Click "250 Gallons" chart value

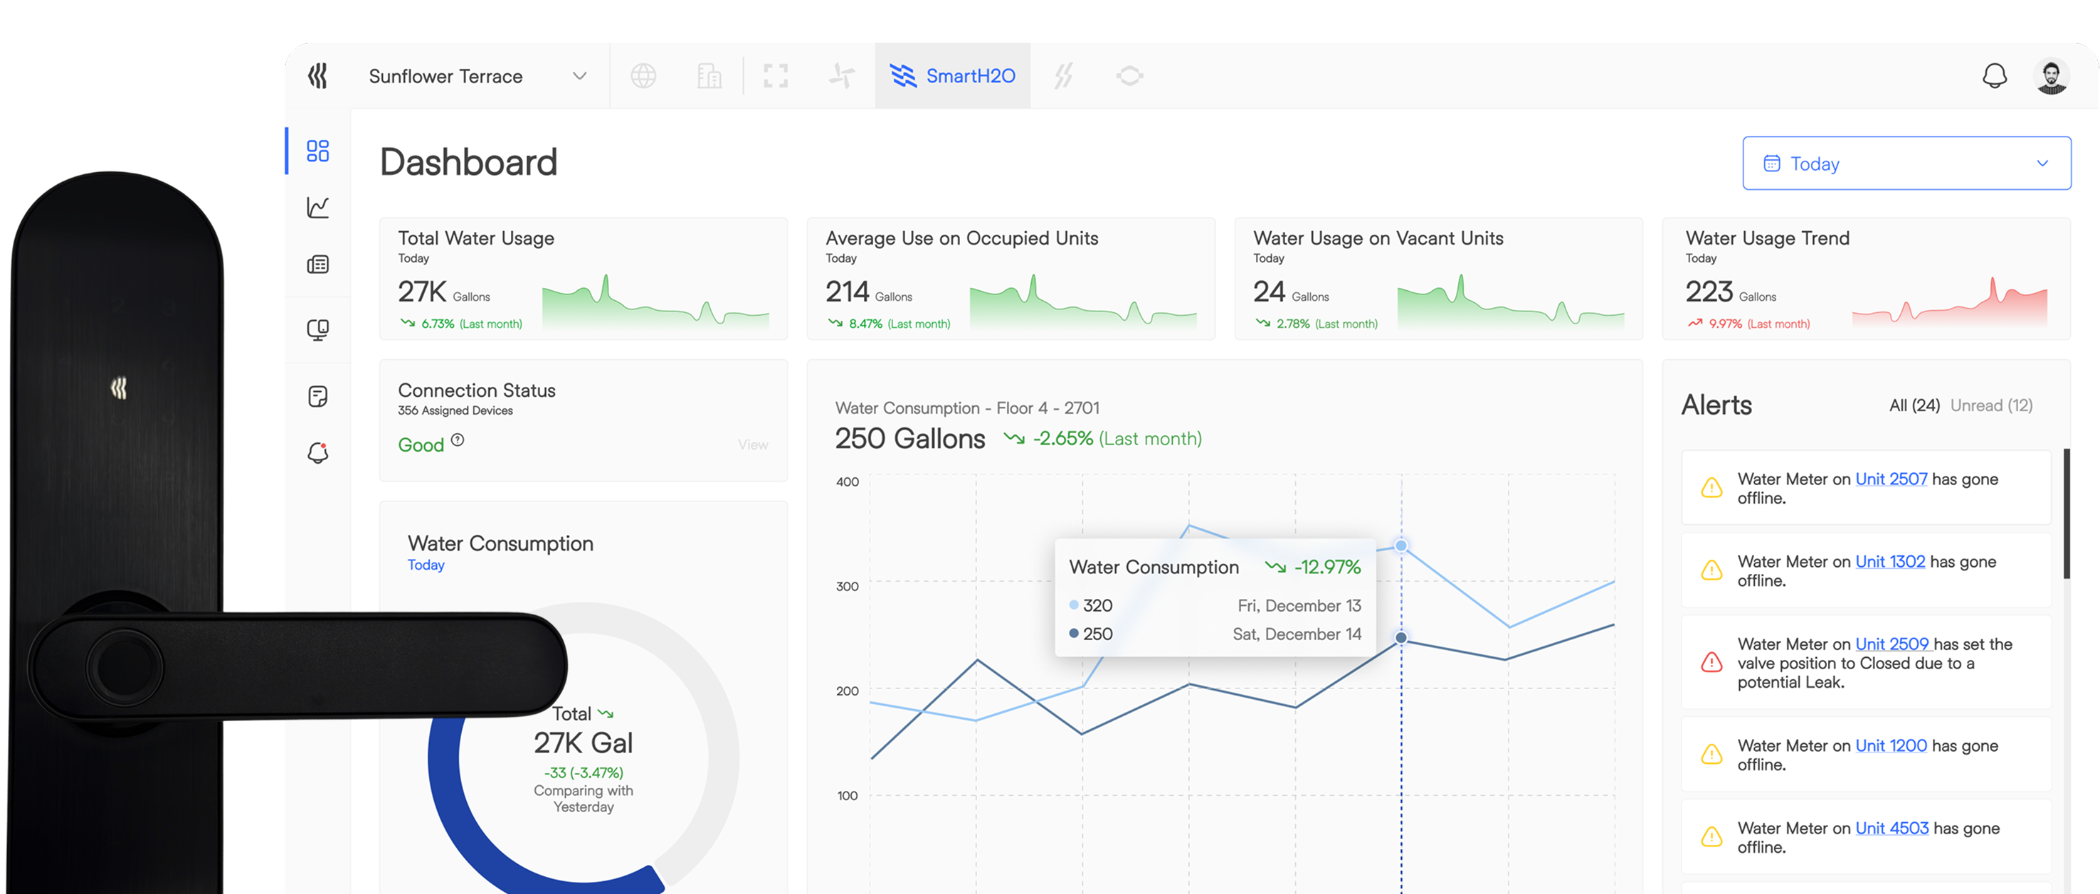909,438
